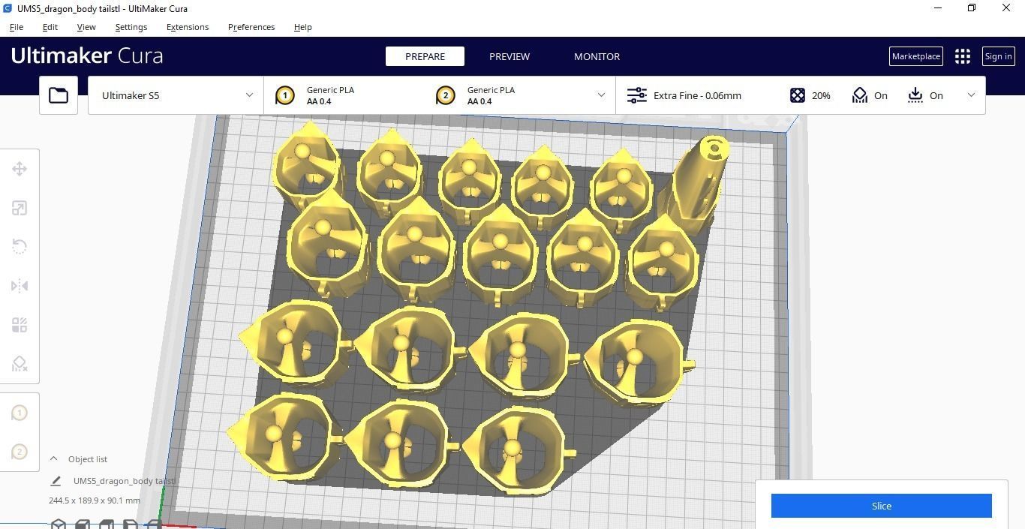Open the File menu
Image resolution: width=1025 pixels, height=529 pixels.
click(16, 27)
